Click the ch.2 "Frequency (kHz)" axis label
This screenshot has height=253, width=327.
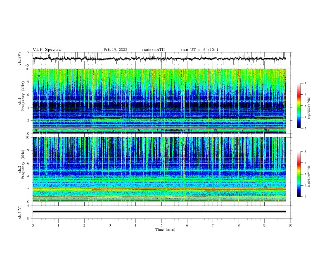click(x=24, y=164)
